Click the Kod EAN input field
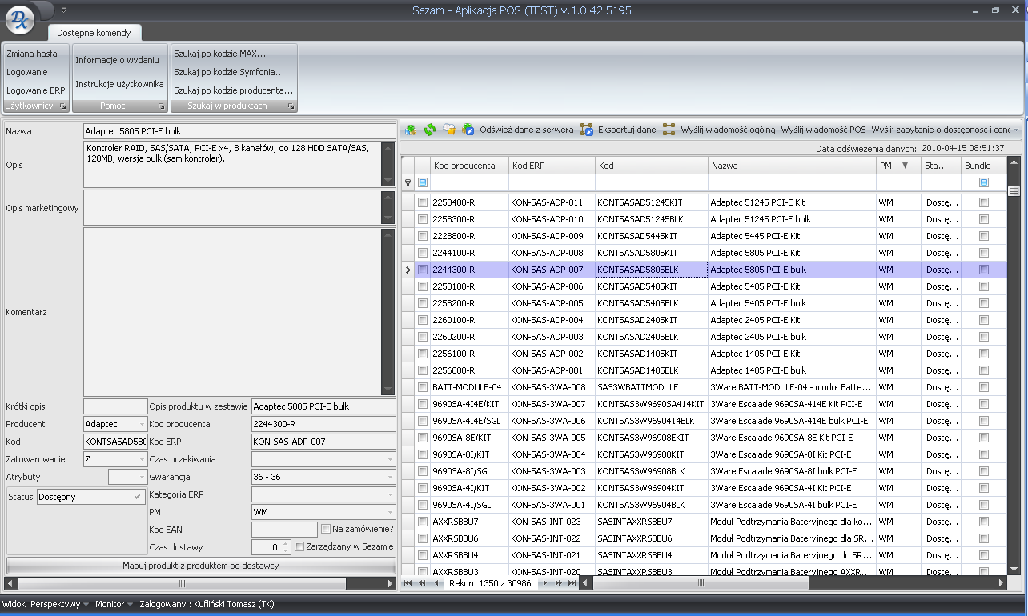 [x=284, y=530]
